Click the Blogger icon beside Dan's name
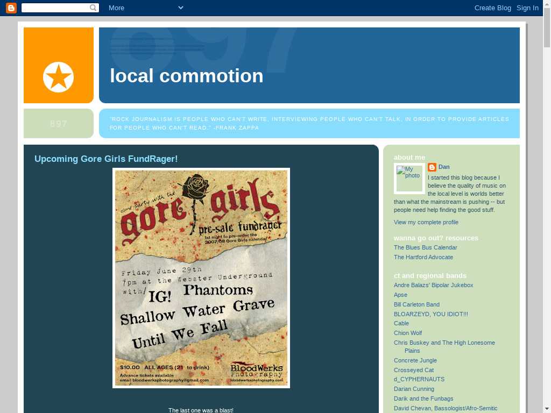The height and width of the screenshot is (413, 551). pos(432,167)
